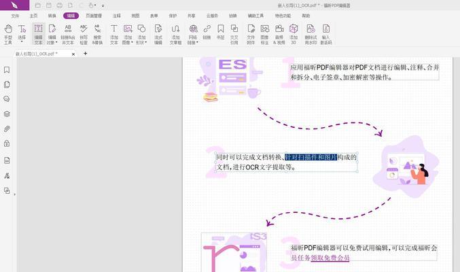Click New document icon in quick access bar
The image size is (460, 272).
tap(71, 5)
